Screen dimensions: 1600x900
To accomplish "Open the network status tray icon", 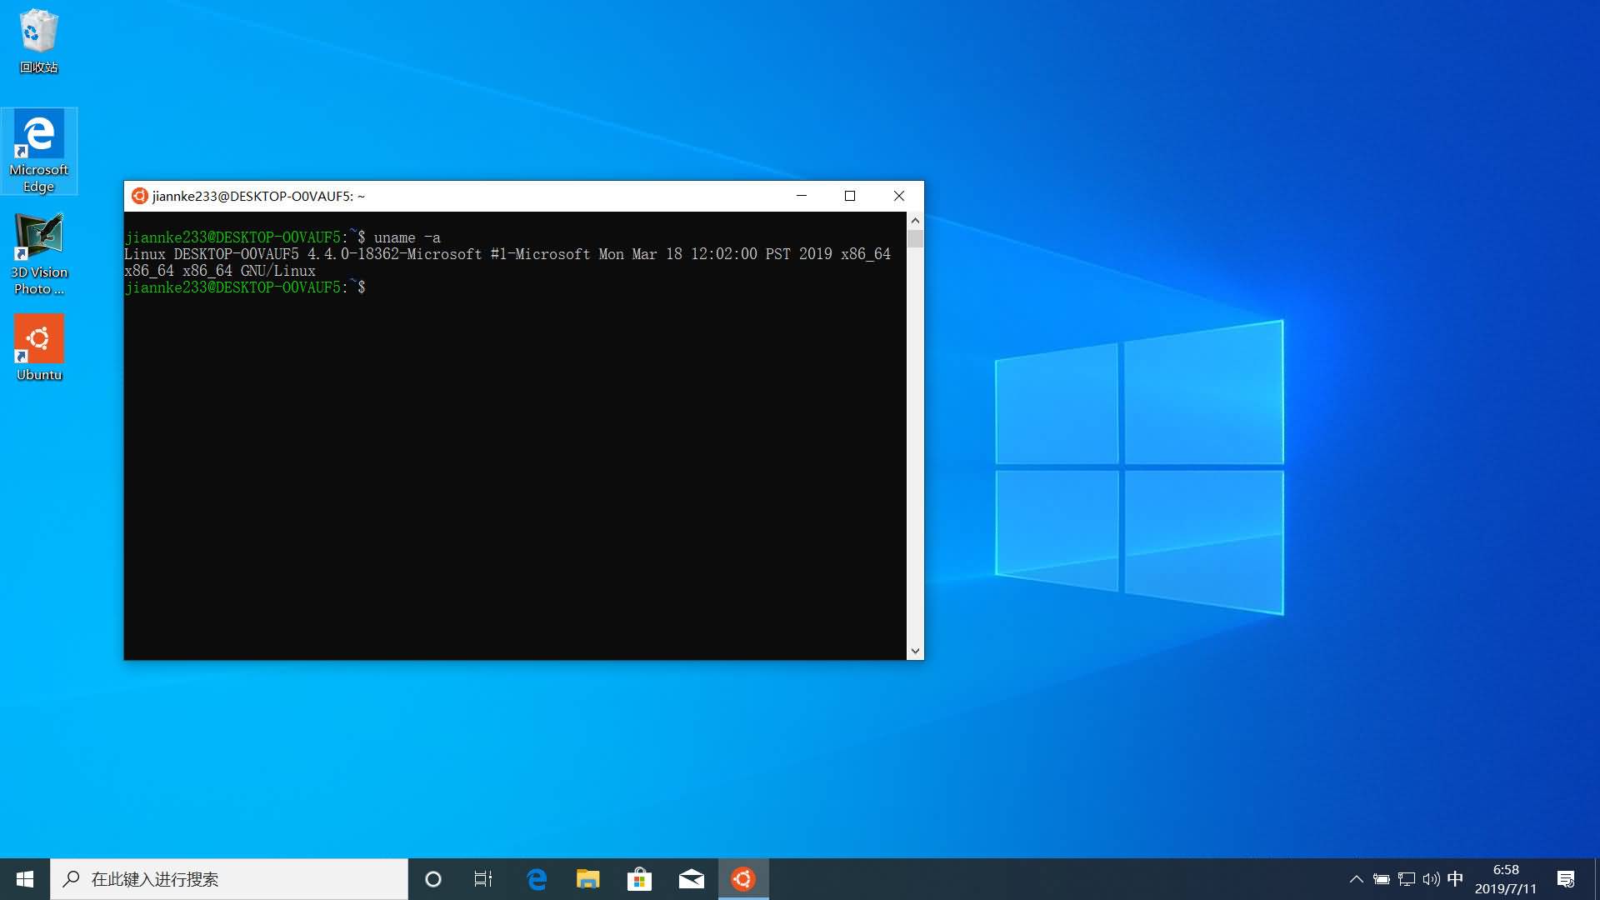I will click(x=1407, y=879).
